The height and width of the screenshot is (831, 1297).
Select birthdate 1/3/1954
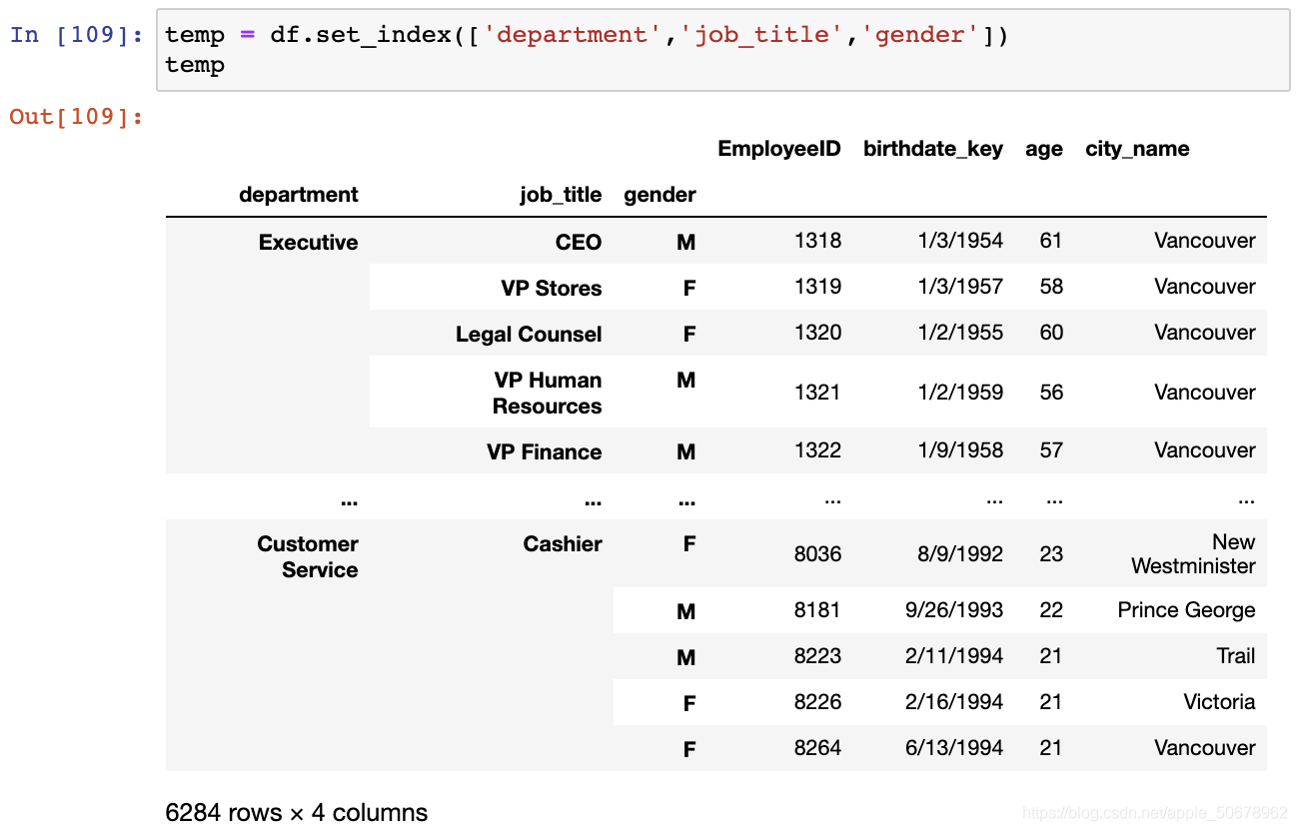coord(960,241)
